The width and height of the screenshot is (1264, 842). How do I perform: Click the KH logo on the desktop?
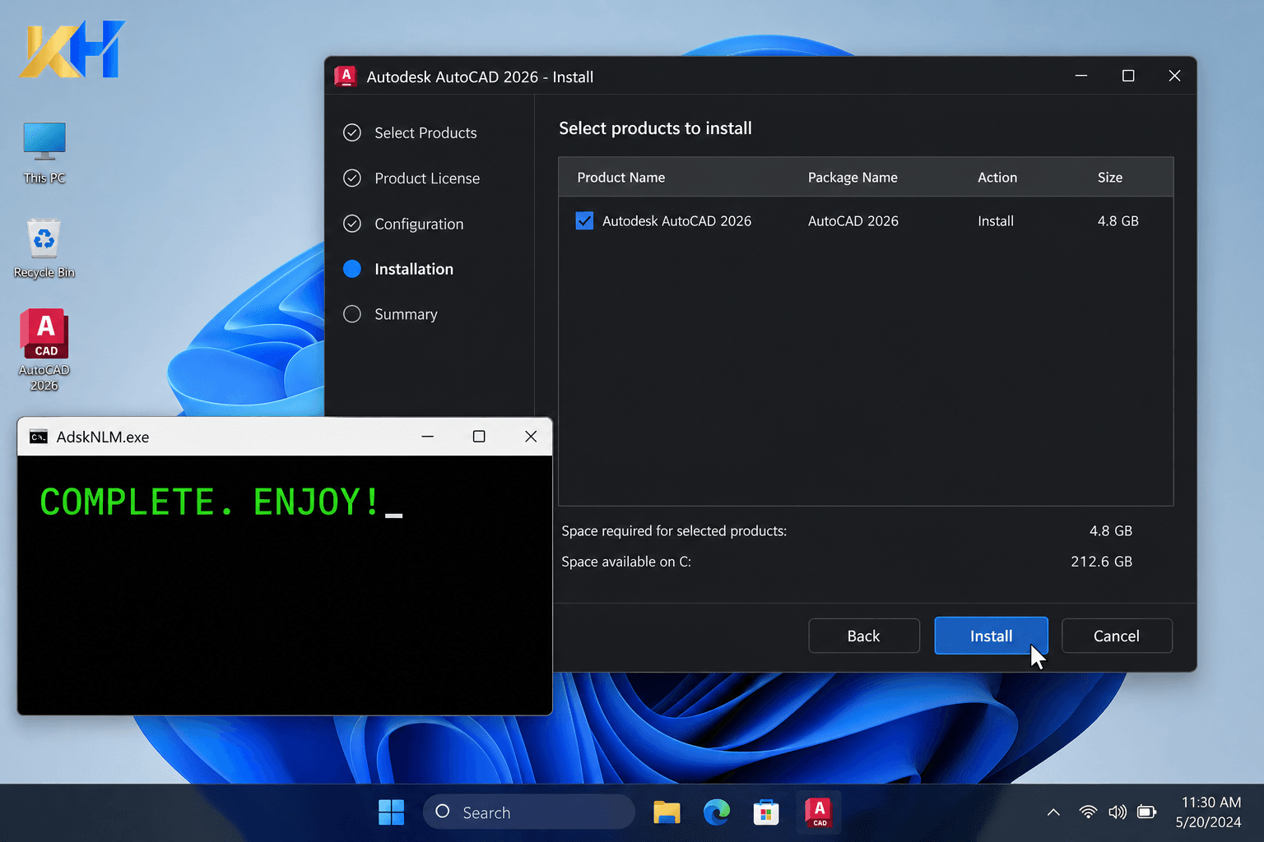tap(72, 49)
